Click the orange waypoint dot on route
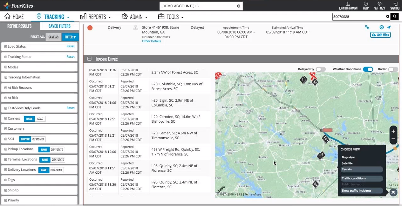This screenshot has height=206, width=402. point(395,148)
